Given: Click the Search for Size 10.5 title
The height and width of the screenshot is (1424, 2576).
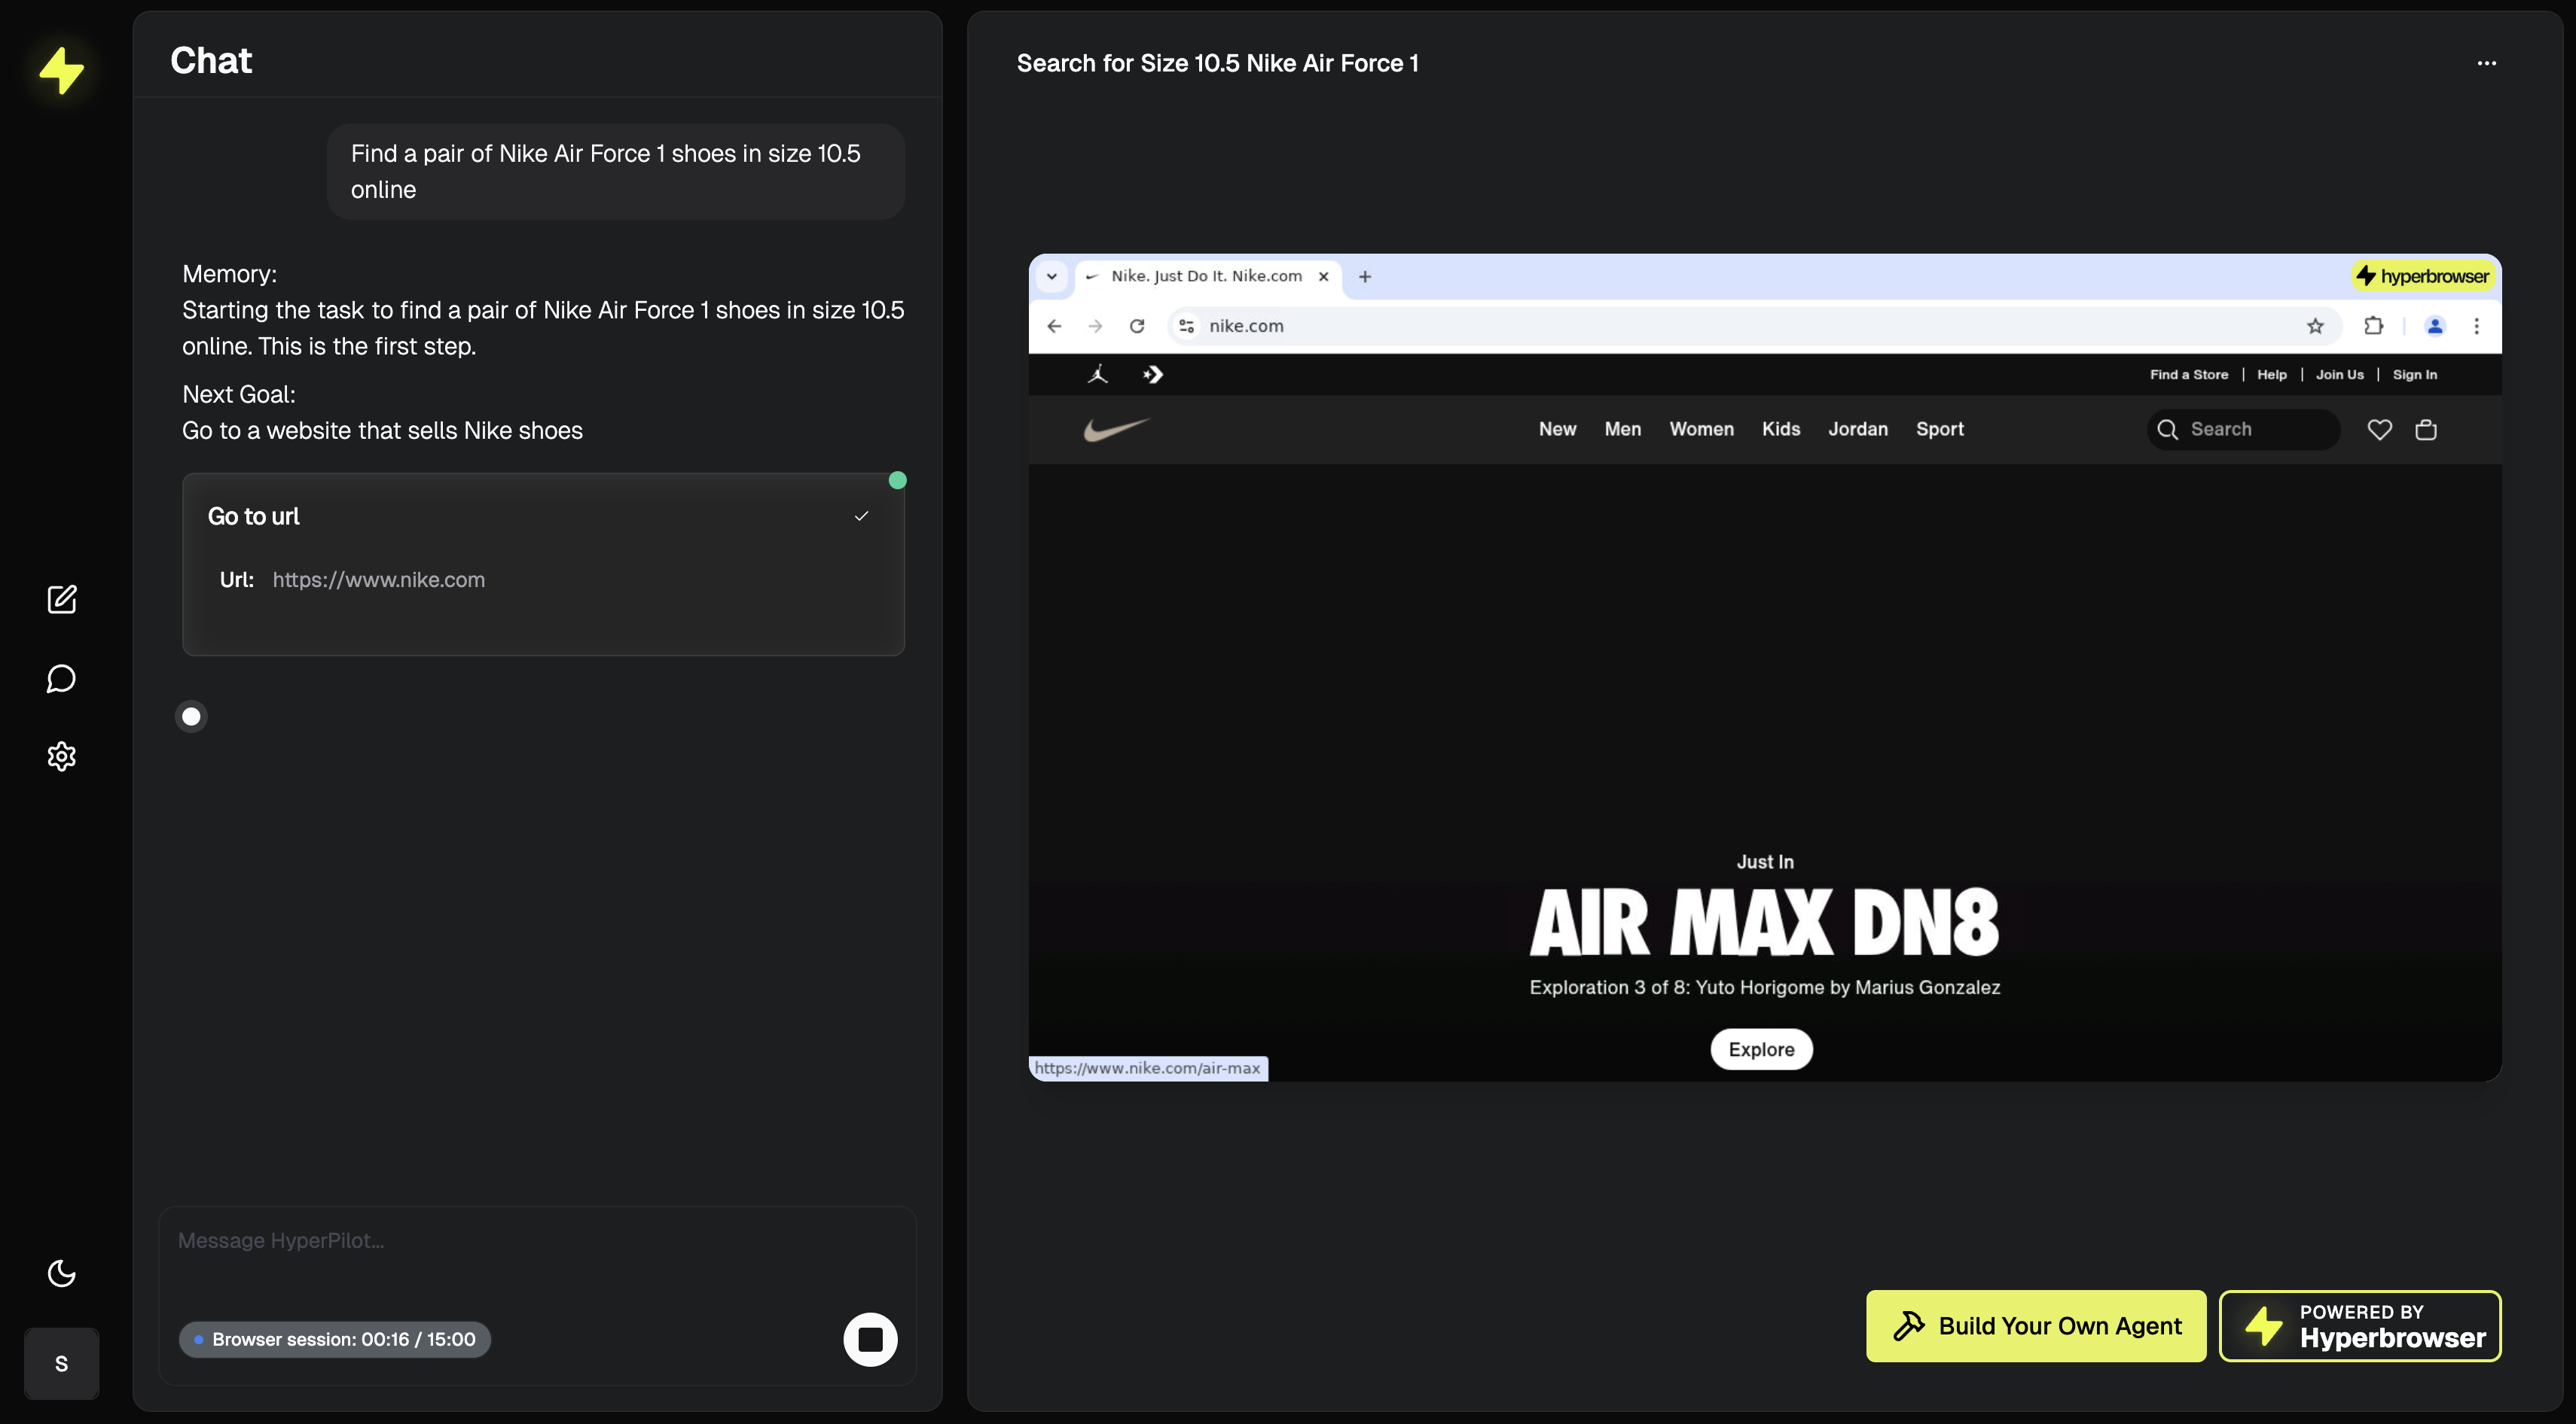Looking at the screenshot, I should click(x=1217, y=63).
